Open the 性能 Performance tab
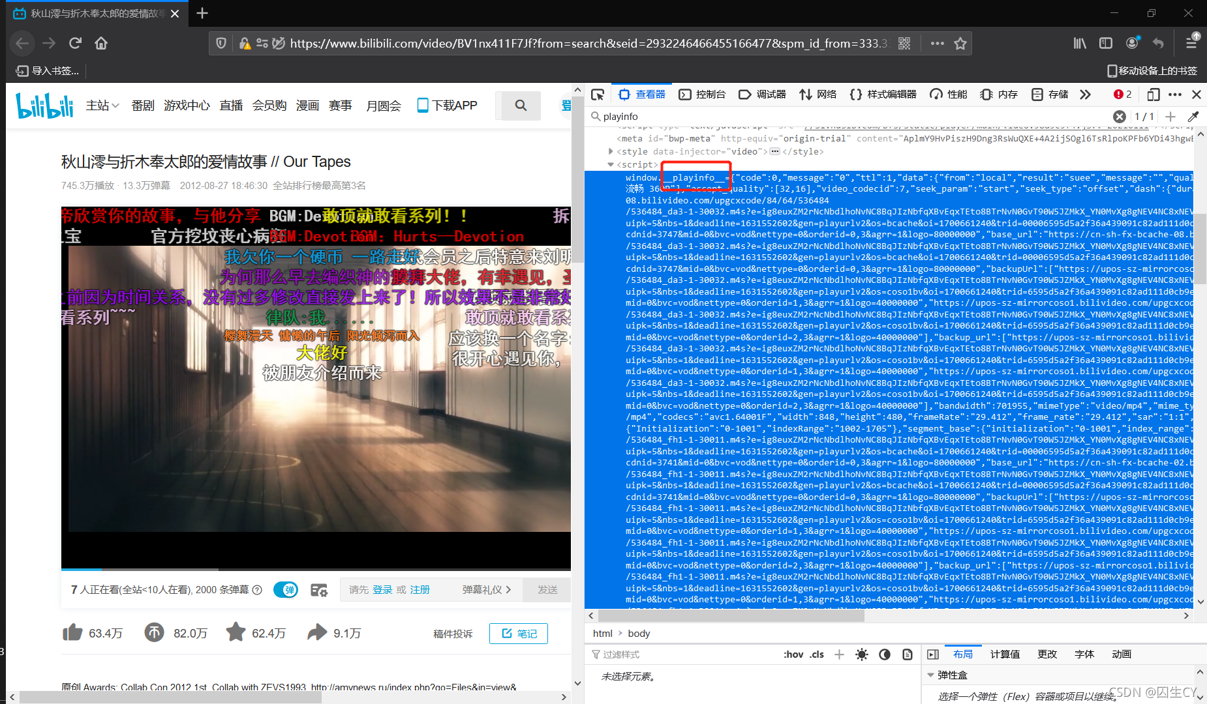The width and height of the screenshot is (1207, 704). [949, 95]
